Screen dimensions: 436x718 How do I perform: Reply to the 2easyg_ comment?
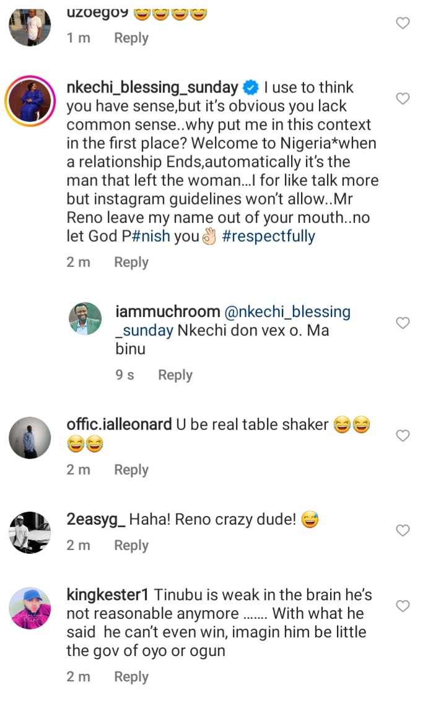(131, 545)
